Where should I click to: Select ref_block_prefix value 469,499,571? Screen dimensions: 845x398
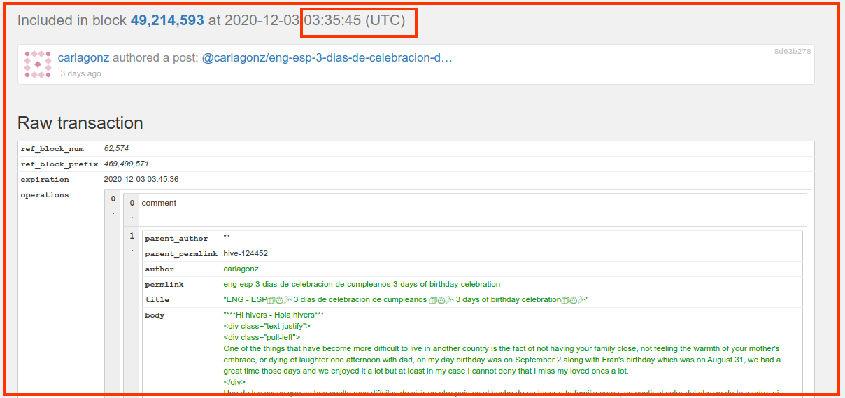126,164
